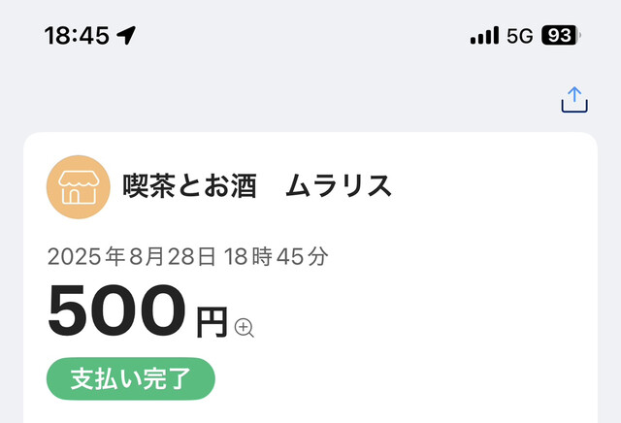Tap the share icon above the card
This screenshot has height=423, width=621.
[574, 99]
